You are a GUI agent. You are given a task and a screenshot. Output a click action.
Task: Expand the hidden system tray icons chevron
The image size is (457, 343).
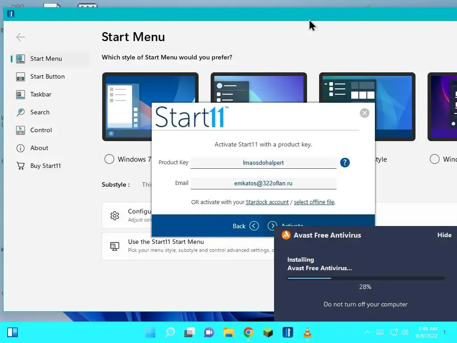(x=367, y=332)
